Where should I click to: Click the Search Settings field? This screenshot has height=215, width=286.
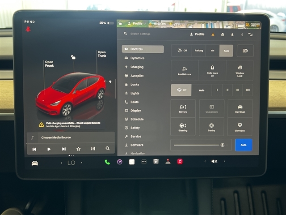[140, 34]
